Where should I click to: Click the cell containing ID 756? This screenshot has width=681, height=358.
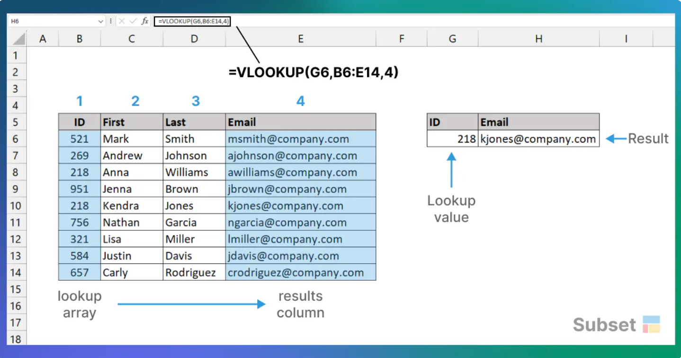(x=80, y=222)
